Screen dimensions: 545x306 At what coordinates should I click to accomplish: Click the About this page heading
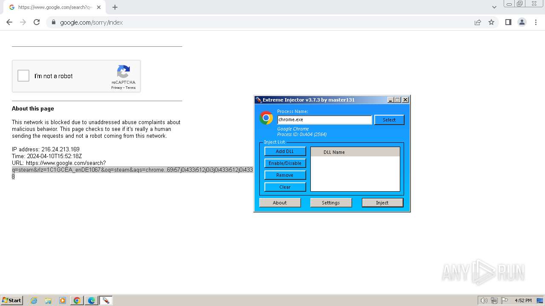[33, 109]
